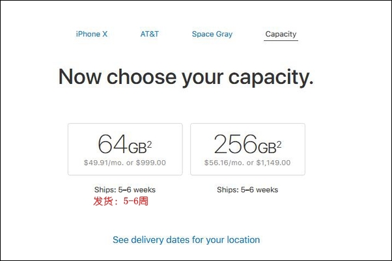Viewport: 392px width, 261px height.
Task: Choose the 256GB capacity option box
Action: 247,149
